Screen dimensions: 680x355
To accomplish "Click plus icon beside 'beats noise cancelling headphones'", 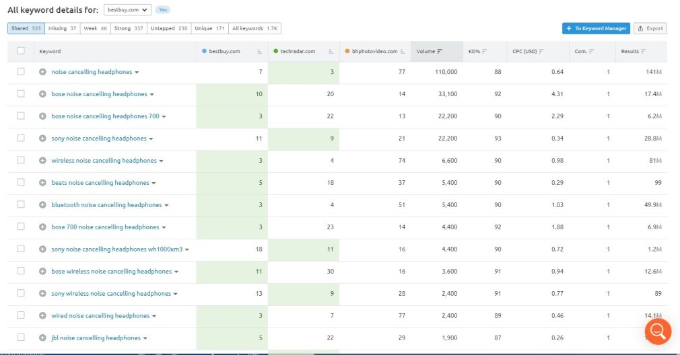I will pyautogui.click(x=42, y=183).
